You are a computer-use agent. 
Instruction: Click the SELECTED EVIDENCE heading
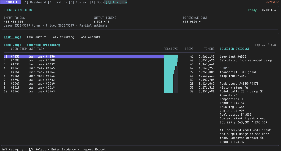235,49
